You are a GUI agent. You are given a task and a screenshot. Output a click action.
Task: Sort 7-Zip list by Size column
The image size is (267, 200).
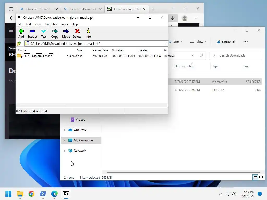point(71,50)
